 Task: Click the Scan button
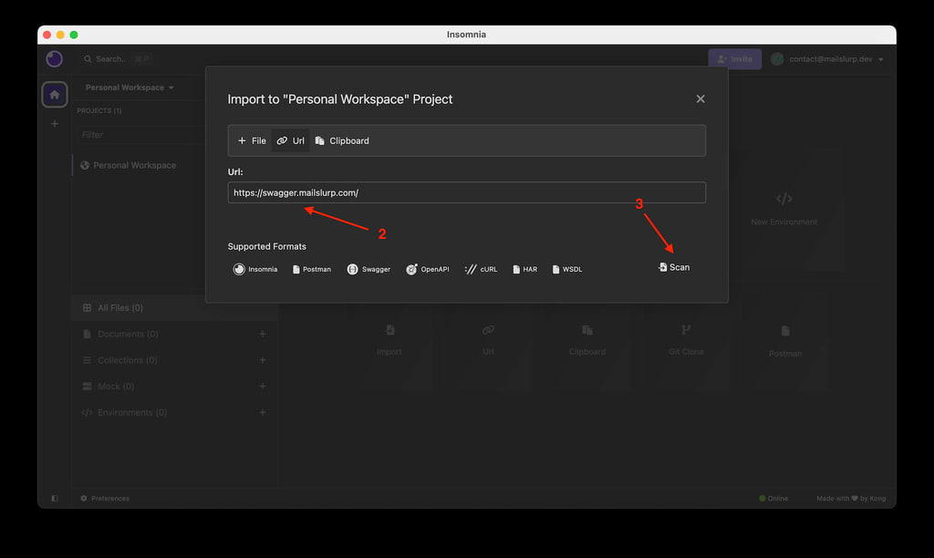[x=674, y=267]
